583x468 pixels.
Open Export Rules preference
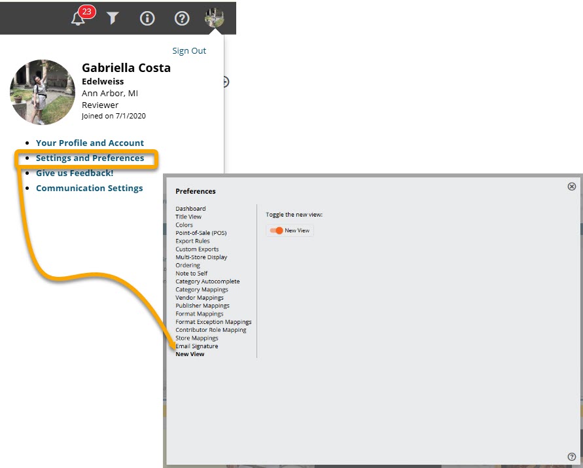(x=192, y=241)
